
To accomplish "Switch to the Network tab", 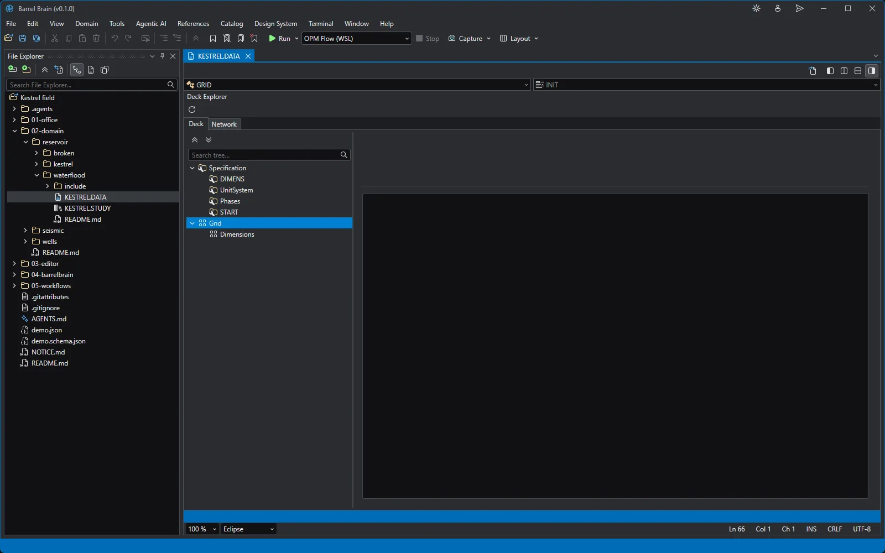I will [x=224, y=124].
